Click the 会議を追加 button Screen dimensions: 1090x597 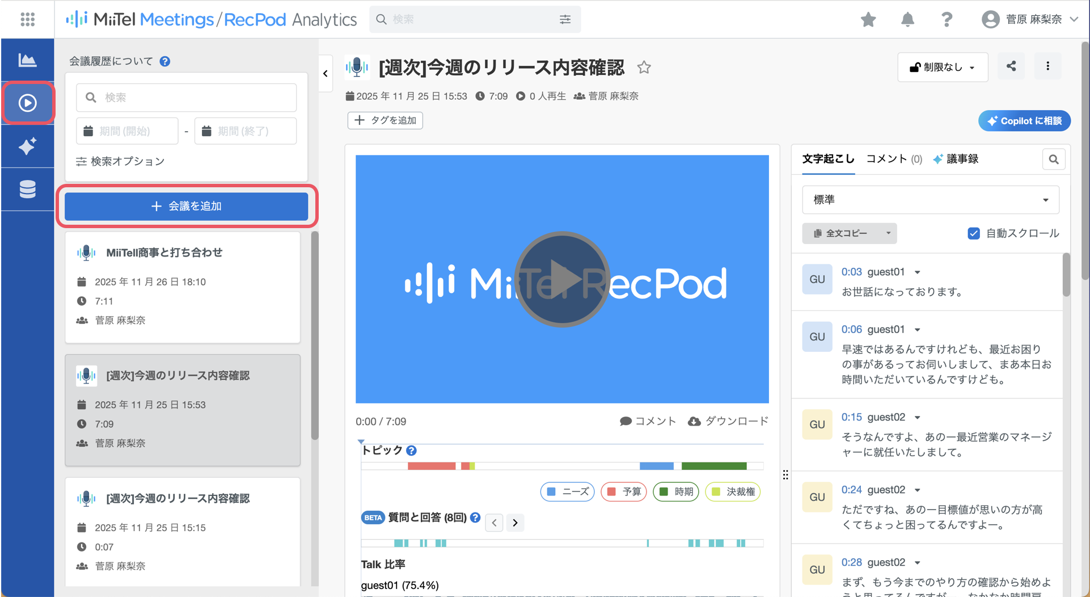click(186, 206)
